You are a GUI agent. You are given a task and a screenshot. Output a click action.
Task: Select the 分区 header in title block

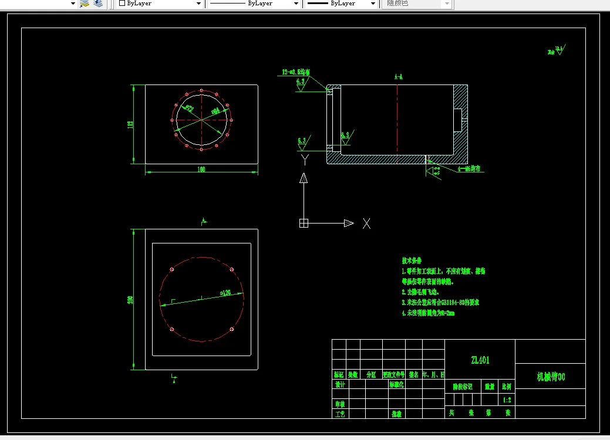pos(371,375)
